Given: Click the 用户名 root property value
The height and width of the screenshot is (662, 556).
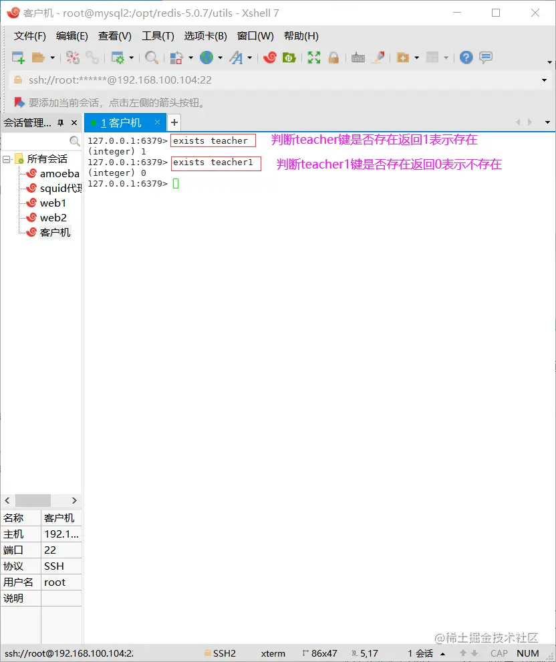Looking at the screenshot, I should [61, 582].
